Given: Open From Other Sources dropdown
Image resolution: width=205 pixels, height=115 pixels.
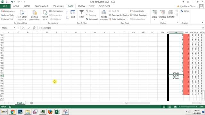Looking at the screenshot, I should [21, 15].
